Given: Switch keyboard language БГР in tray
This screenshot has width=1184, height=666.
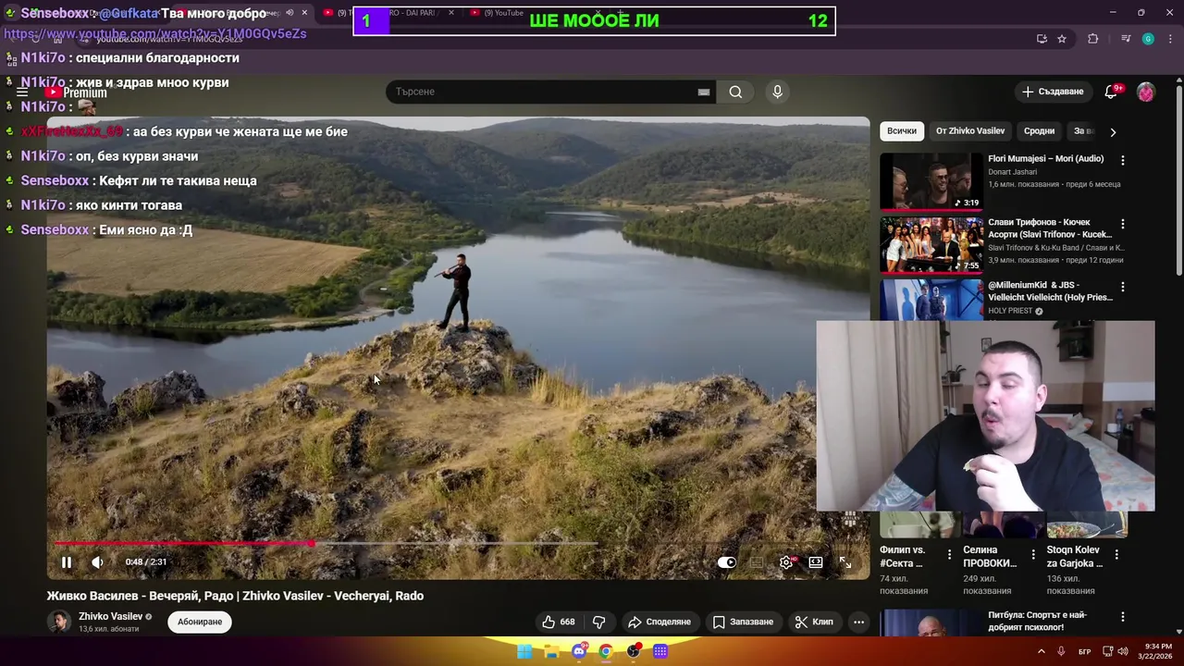Looking at the screenshot, I should [1085, 651].
